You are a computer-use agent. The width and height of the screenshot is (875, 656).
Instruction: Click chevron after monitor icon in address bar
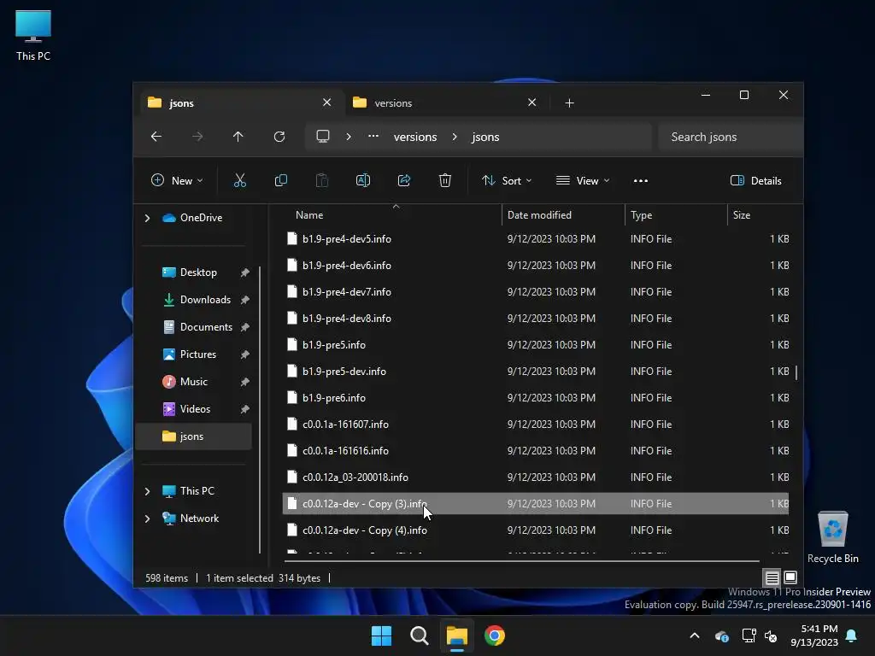[x=349, y=137]
